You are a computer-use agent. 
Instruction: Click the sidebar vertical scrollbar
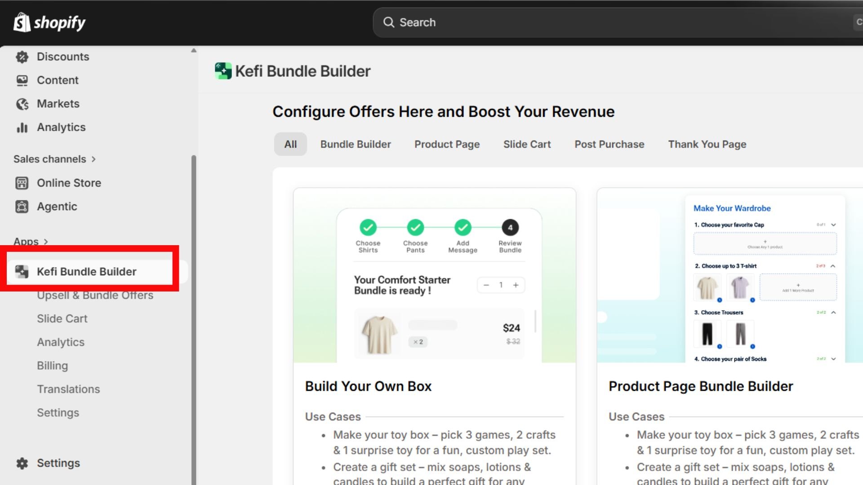[194, 320]
